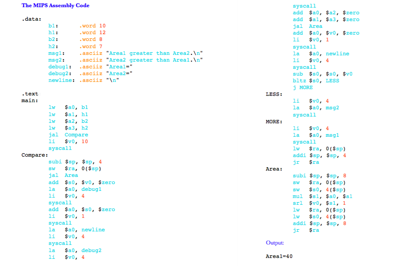
Task: Select the "lw $a2, b2" instruction
Action: click(68, 121)
